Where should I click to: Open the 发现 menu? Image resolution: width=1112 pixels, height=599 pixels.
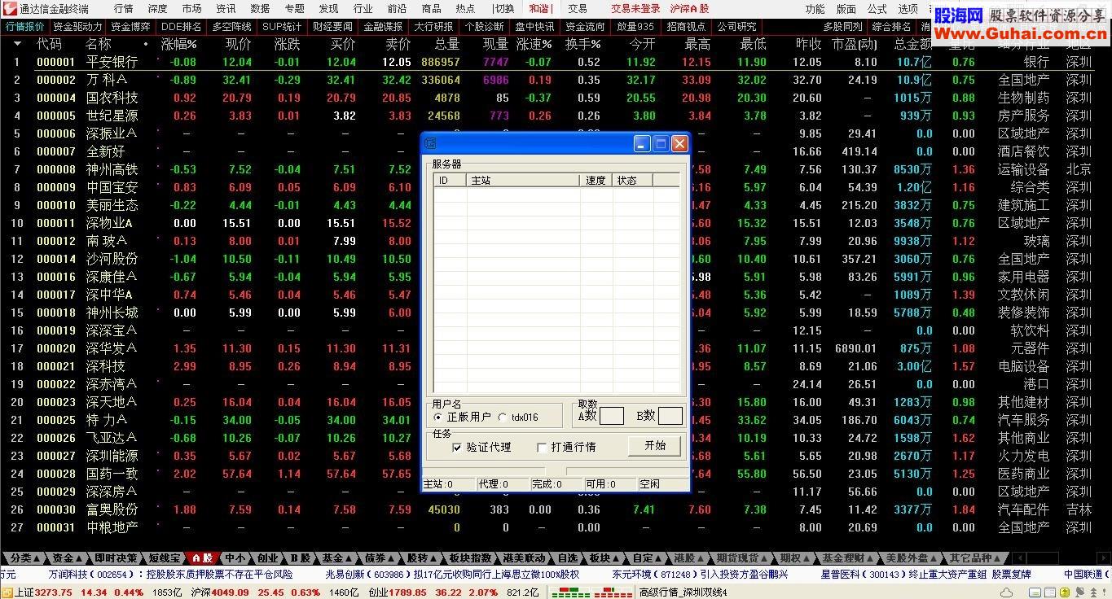(x=329, y=8)
